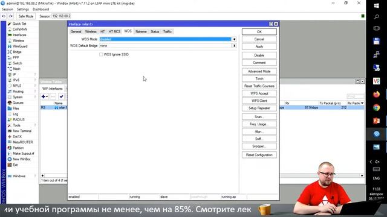Open Queues in sidebar
The width and height of the screenshot is (387, 217).
pyautogui.click(x=18, y=103)
